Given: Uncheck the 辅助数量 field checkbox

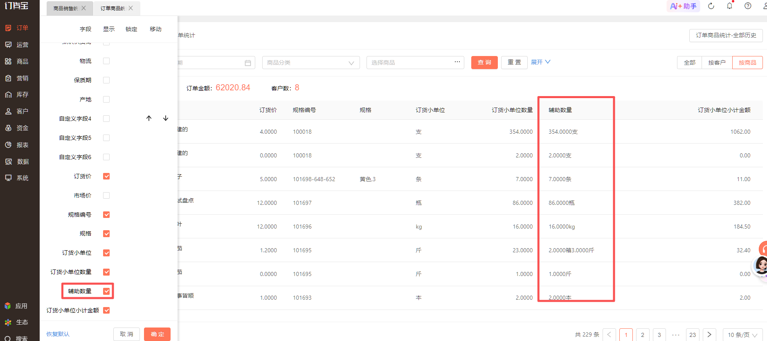Looking at the screenshot, I should coord(106,291).
